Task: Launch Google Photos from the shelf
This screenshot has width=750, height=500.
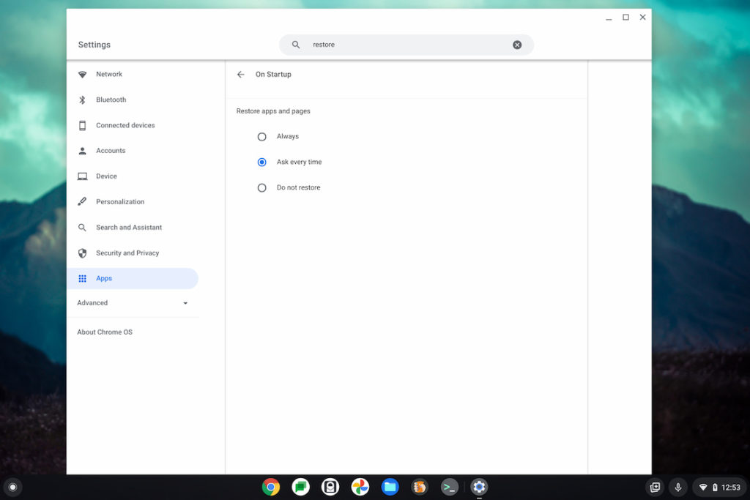Action: pos(360,487)
